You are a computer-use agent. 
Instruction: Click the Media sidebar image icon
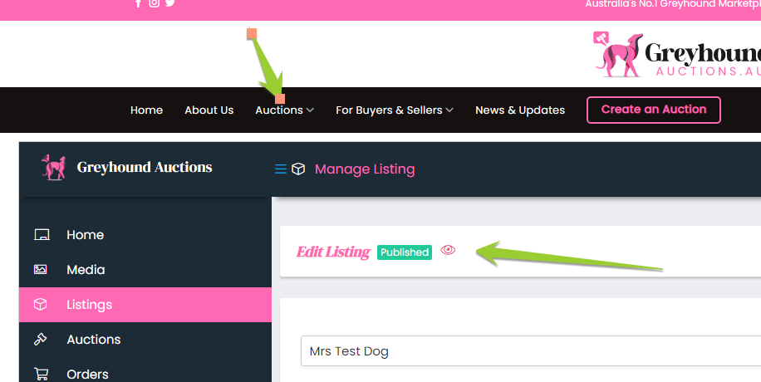pos(40,269)
